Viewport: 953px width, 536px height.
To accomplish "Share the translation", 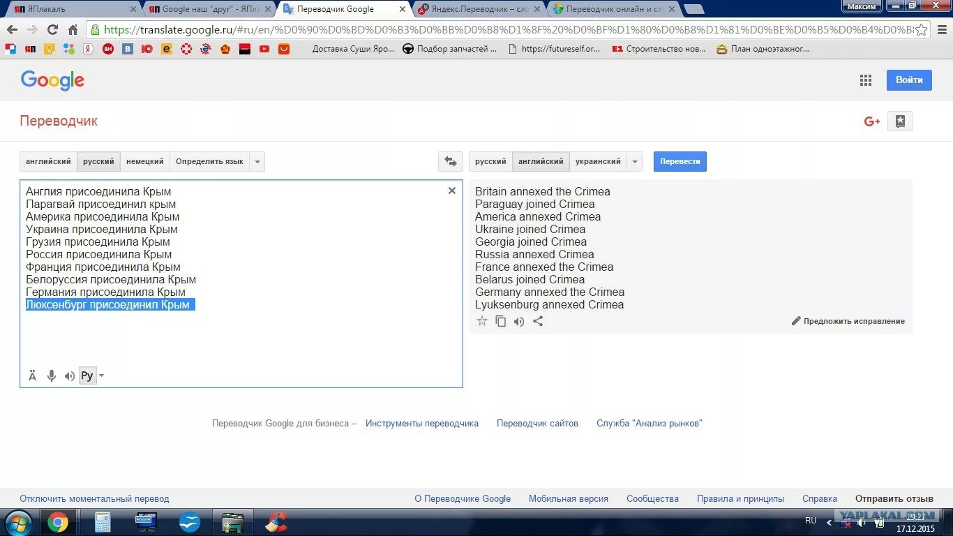I will pos(538,321).
